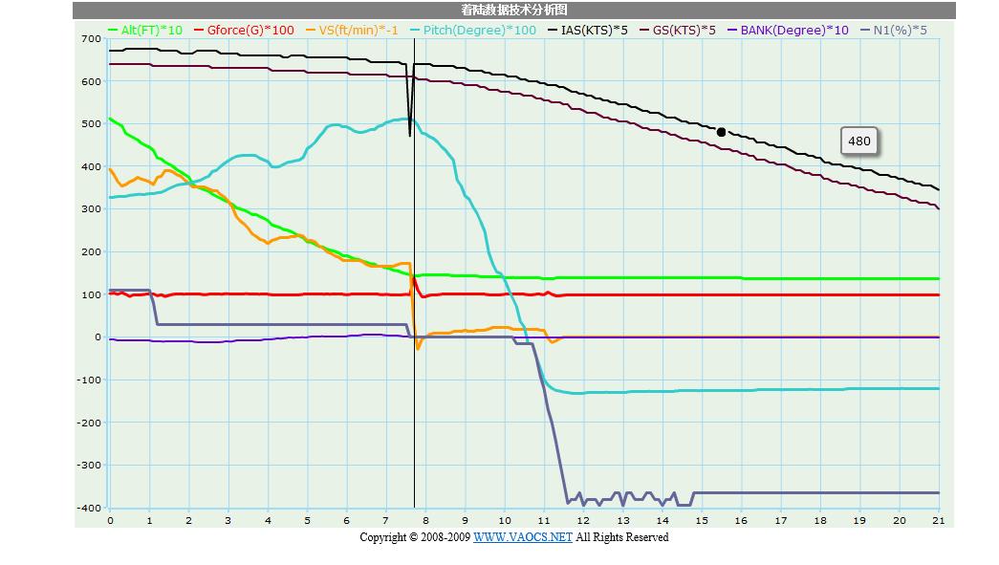Click the -400 label on the y-axis
This screenshot has width=999, height=565.
click(89, 508)
